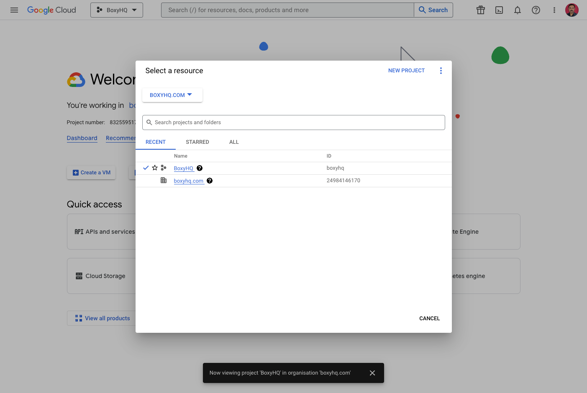Open the BoxyHQ project picker in top bar

[117, 10]
